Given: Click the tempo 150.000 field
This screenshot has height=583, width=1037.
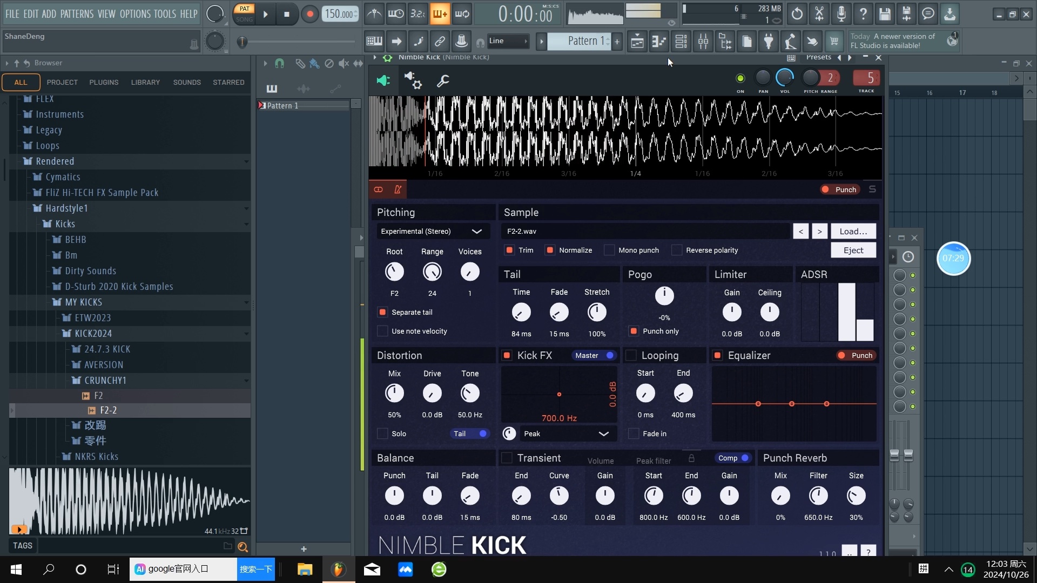Looking at the screenshot, I should [340, 15].
